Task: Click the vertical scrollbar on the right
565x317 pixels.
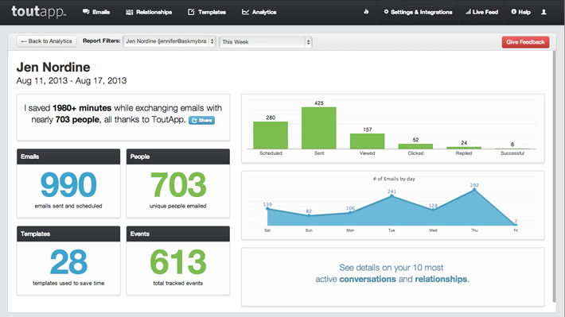Action: pos(554,176)
